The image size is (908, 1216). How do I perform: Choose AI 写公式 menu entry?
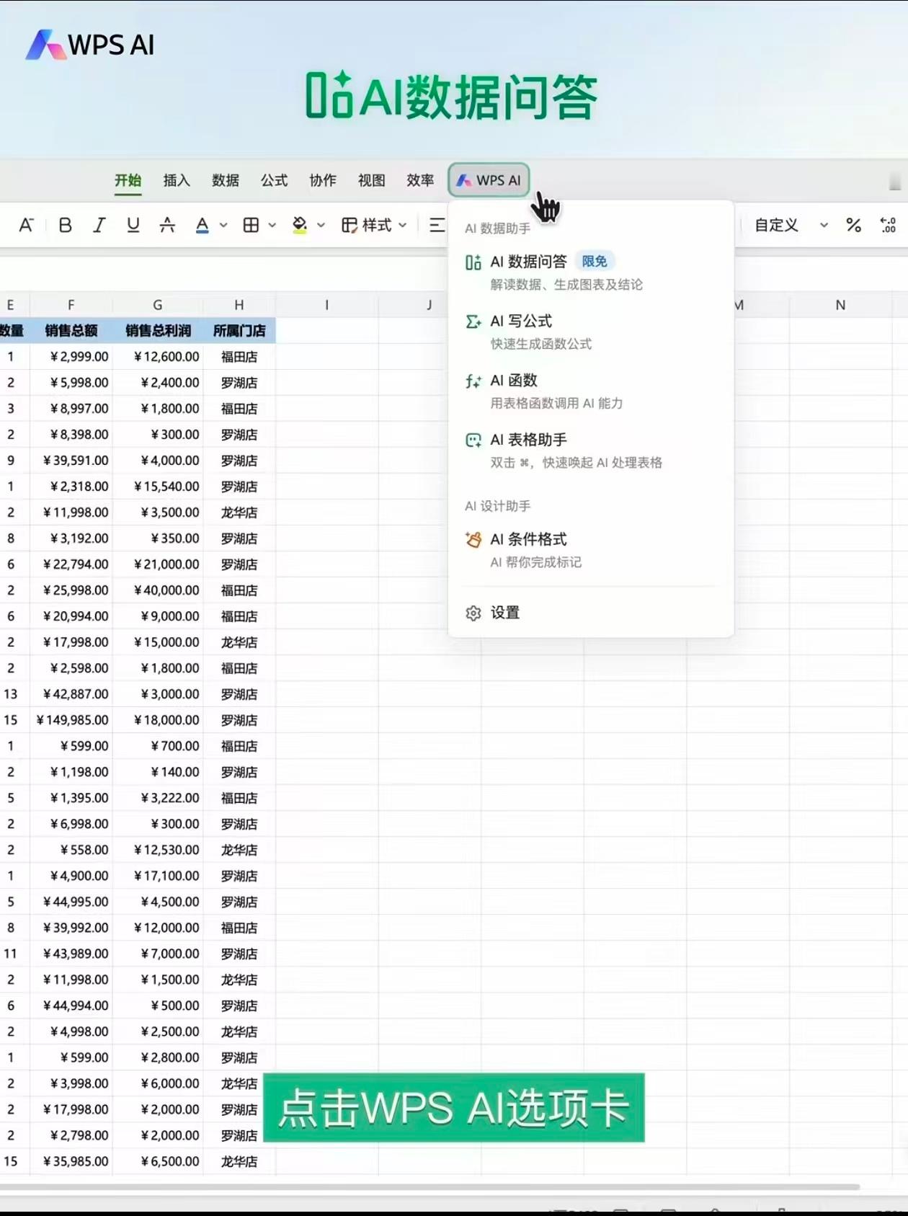[591, 332]
